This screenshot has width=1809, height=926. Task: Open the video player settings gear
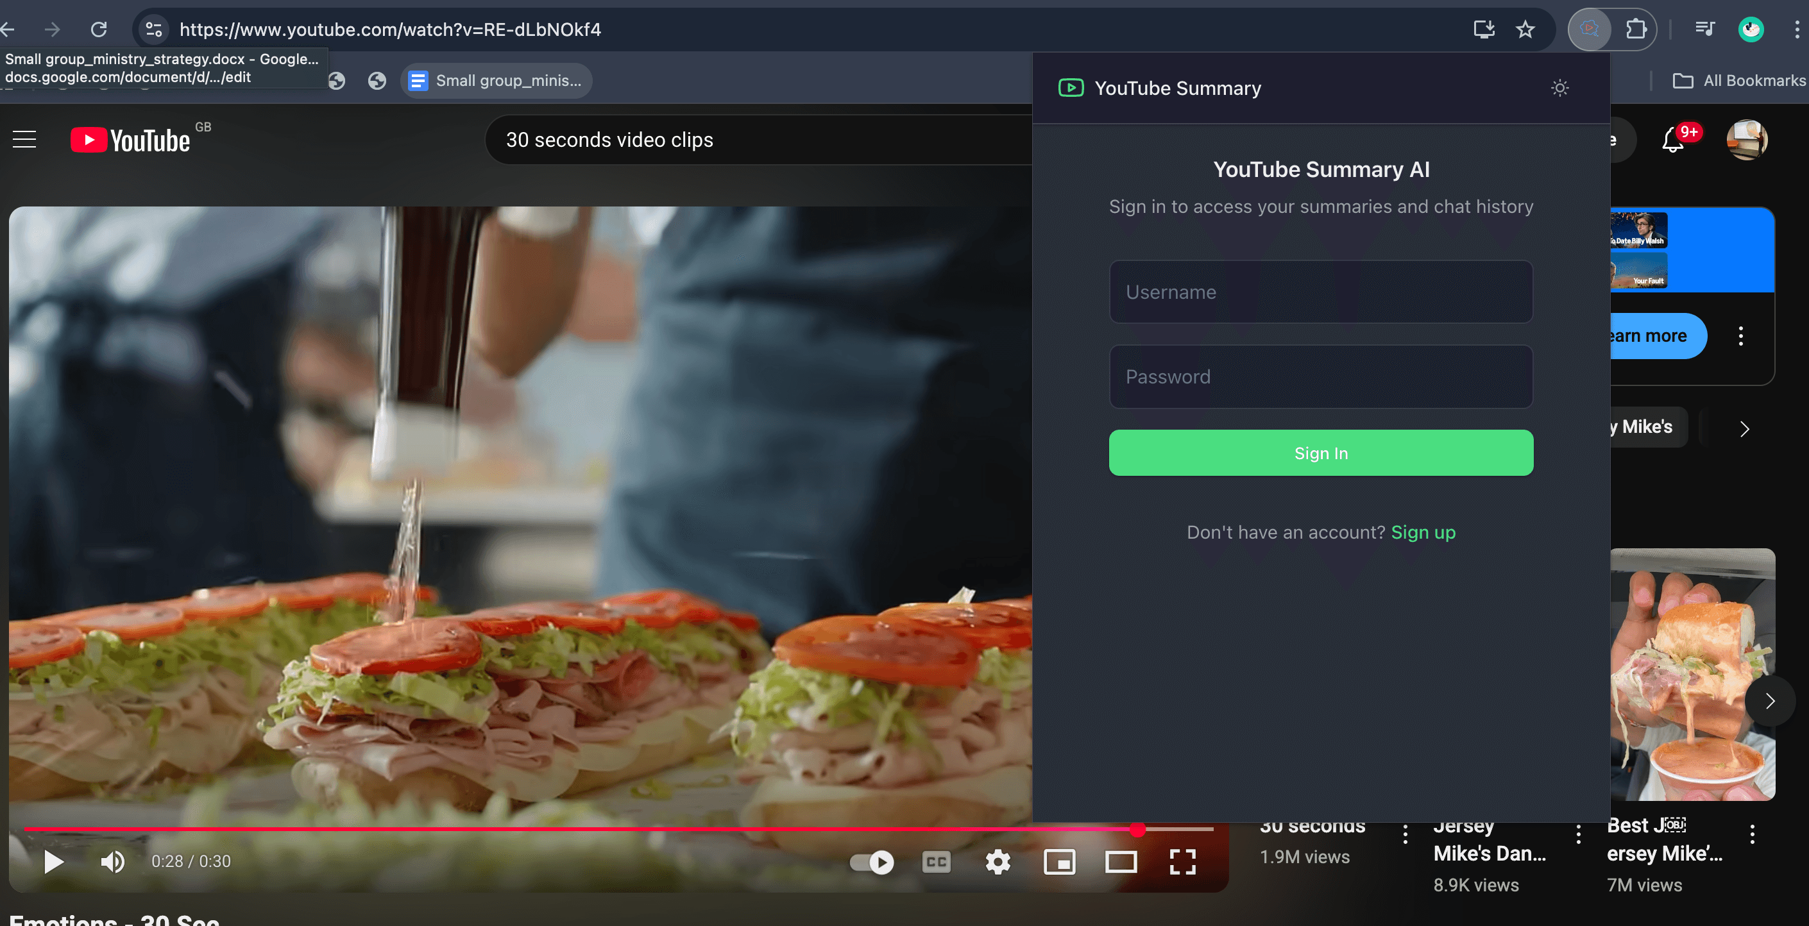998,863
